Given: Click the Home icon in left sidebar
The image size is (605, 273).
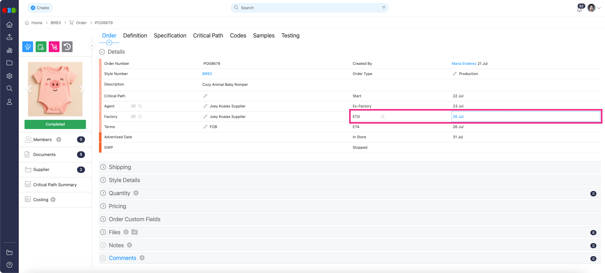Looking at the screenshot, I should 10,25.
